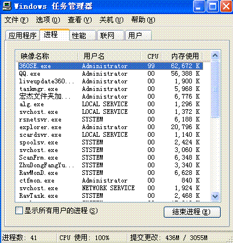The height and width of the screenshot is (243, 233).
Task: Select the QQ.exe process row
Action: (110, 73)
